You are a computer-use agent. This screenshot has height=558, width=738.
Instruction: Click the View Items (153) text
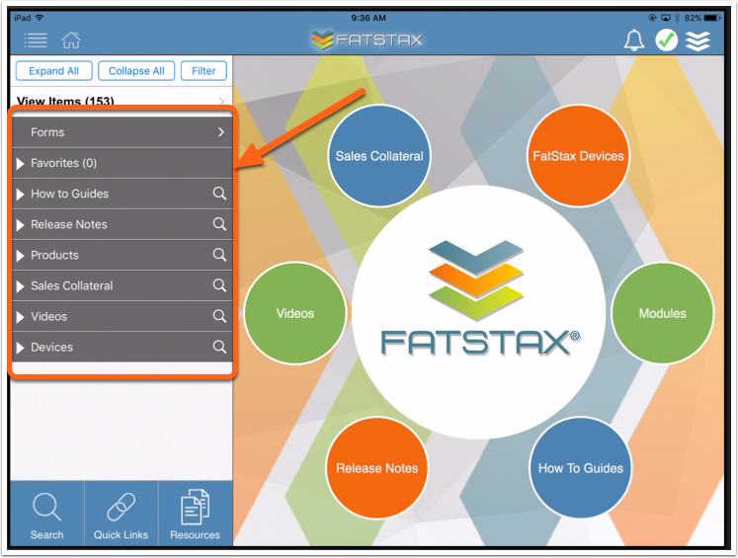tap(65, 101)
